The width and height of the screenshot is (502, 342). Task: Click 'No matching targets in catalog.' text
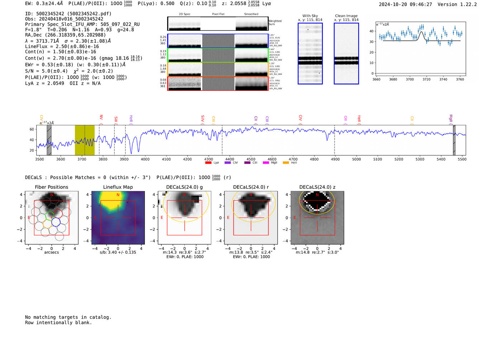pos(68,317)
